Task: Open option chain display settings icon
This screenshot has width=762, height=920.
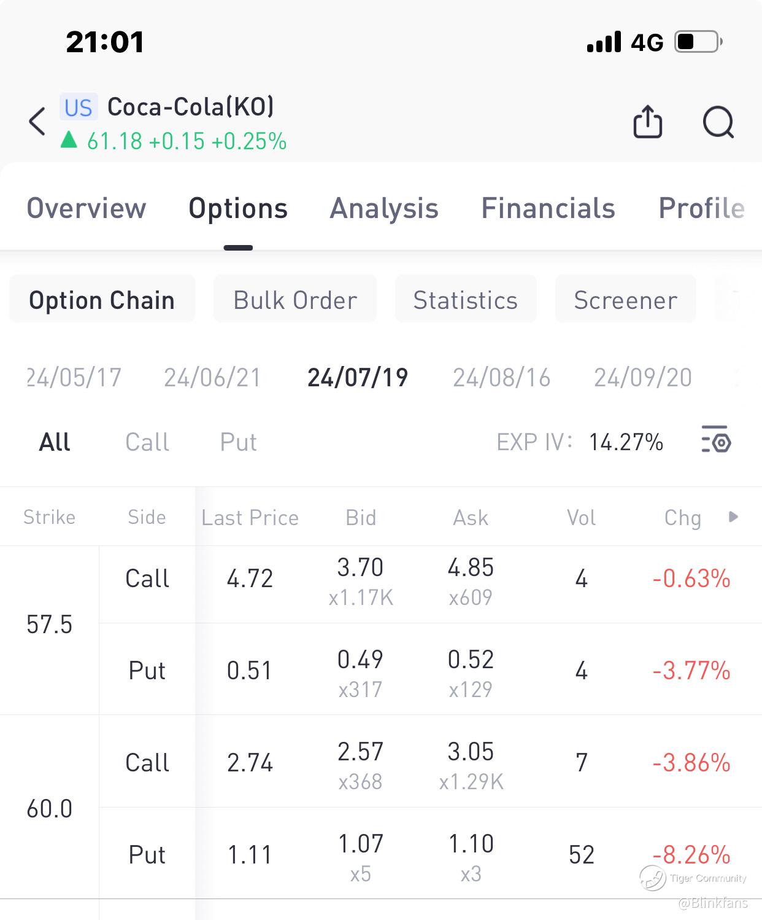Action: click(x=715, y=440)
